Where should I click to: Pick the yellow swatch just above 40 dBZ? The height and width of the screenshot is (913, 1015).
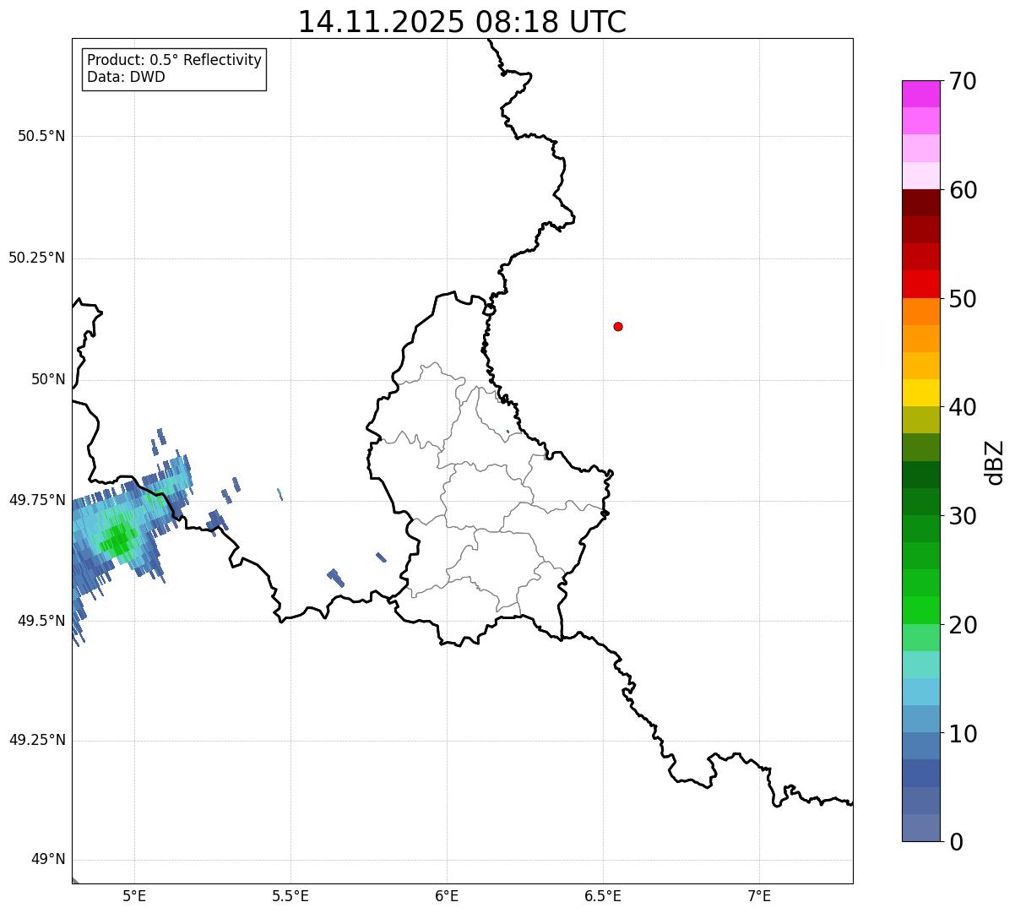tap(920, 394)
